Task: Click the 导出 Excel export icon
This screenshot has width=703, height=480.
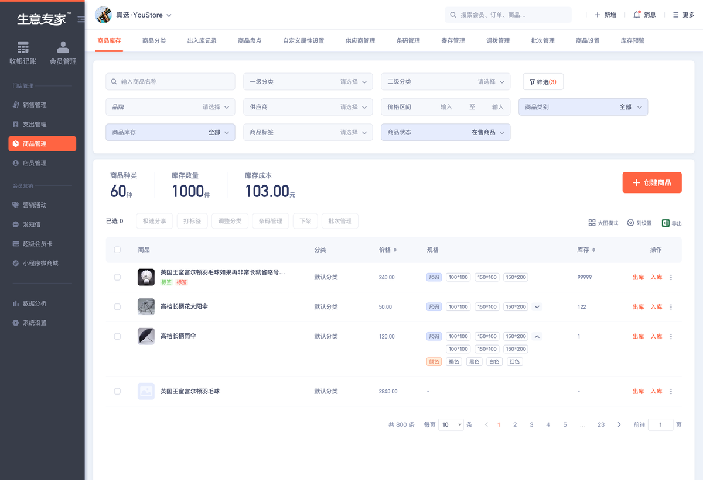Action: (x=666, y=223)
